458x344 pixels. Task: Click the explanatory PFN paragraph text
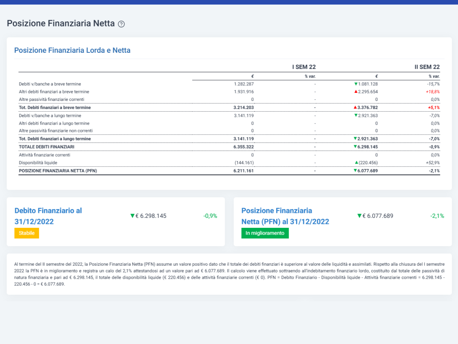click(x=229, y=274)
